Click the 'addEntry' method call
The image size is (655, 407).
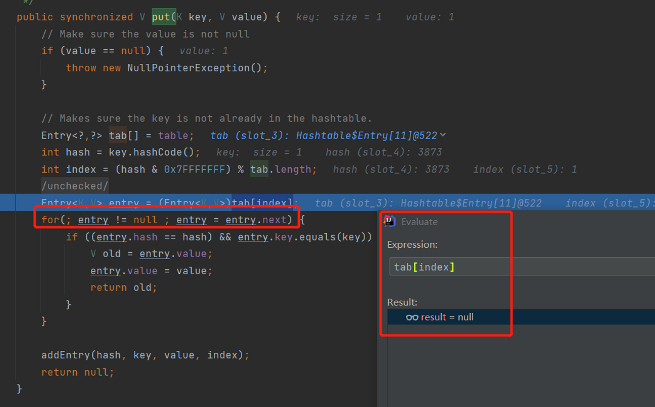pyautogui.click(x=66, y=355)
